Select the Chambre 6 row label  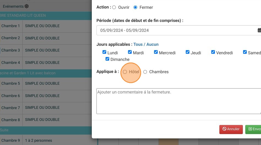[11, 96]
